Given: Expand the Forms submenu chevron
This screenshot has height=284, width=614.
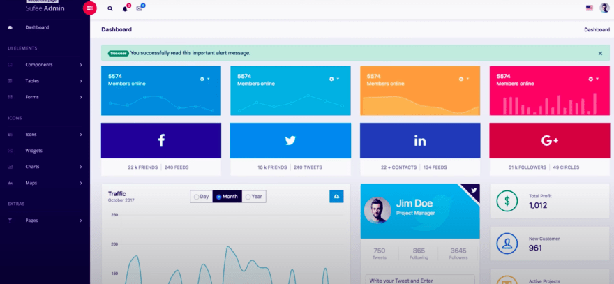Looking at the screenshot, I should (x=81, y=97).
